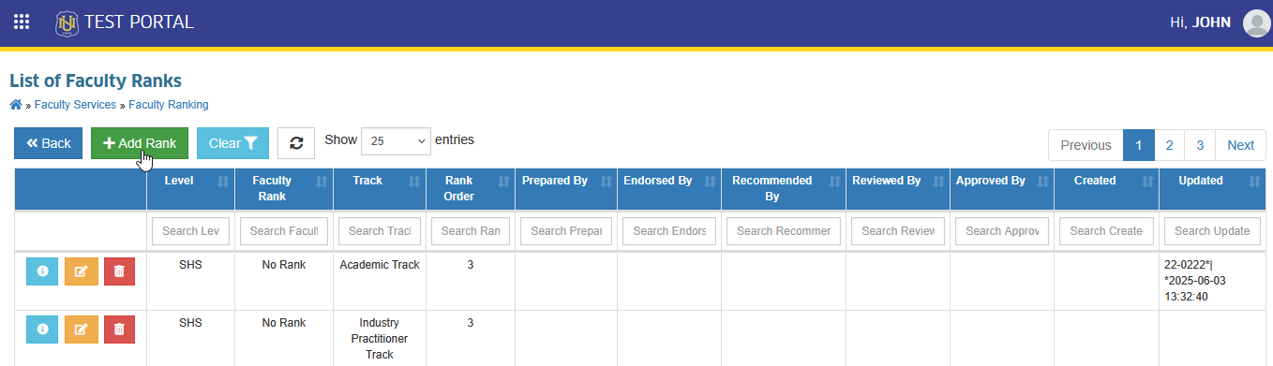
Task: View info for Academic Track row
Action: [42, 271]
